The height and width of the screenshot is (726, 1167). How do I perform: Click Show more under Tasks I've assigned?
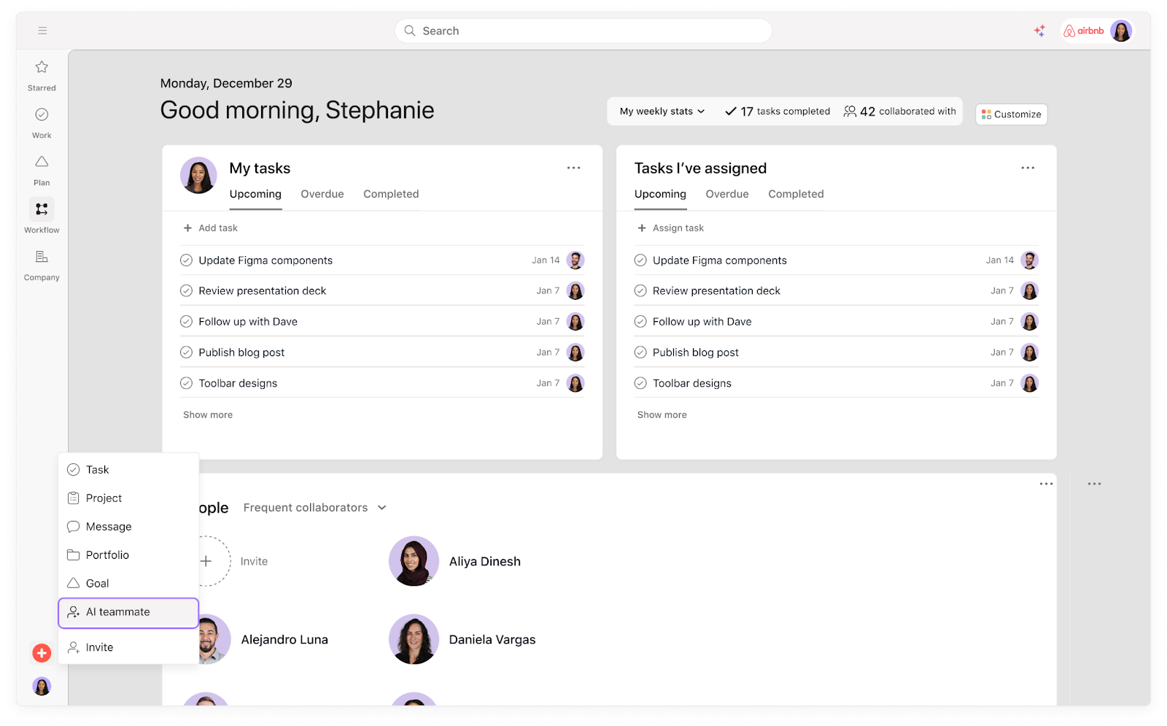point(662,414)
